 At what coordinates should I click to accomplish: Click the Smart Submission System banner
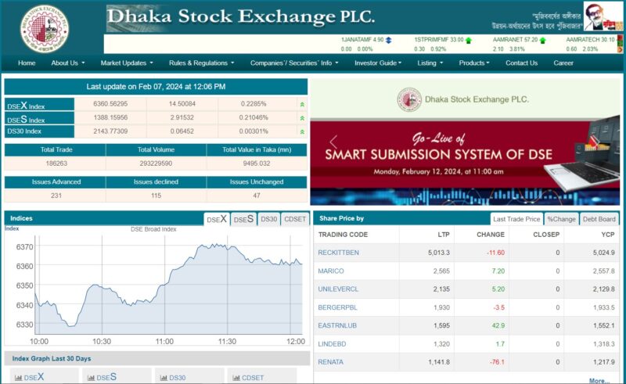coord(465,153)
